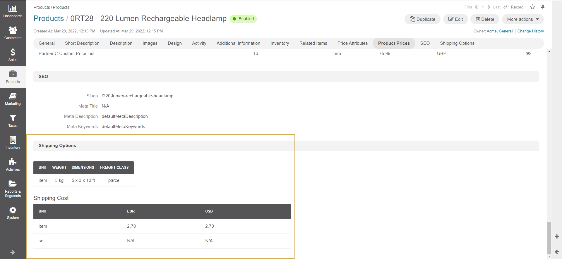Click the 5 x 3 x 10 ft cell
This screenshot has width=562, height=259.
tap(83, 180)
